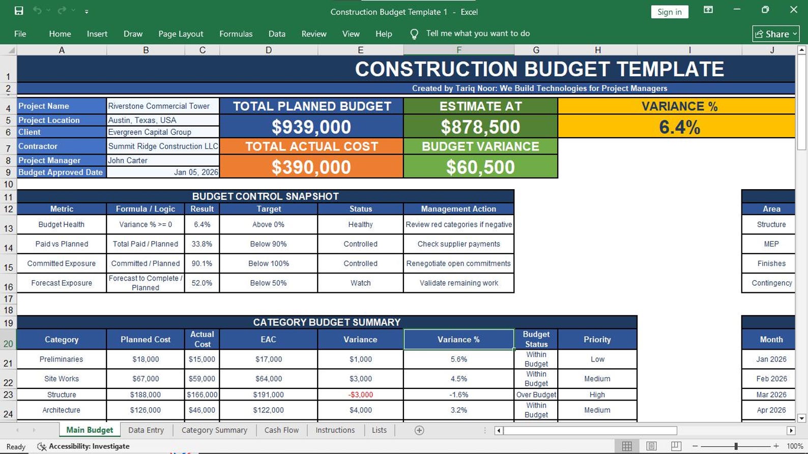
Task: Select the Variance % column header cell
Action: [x=458, y=339]
